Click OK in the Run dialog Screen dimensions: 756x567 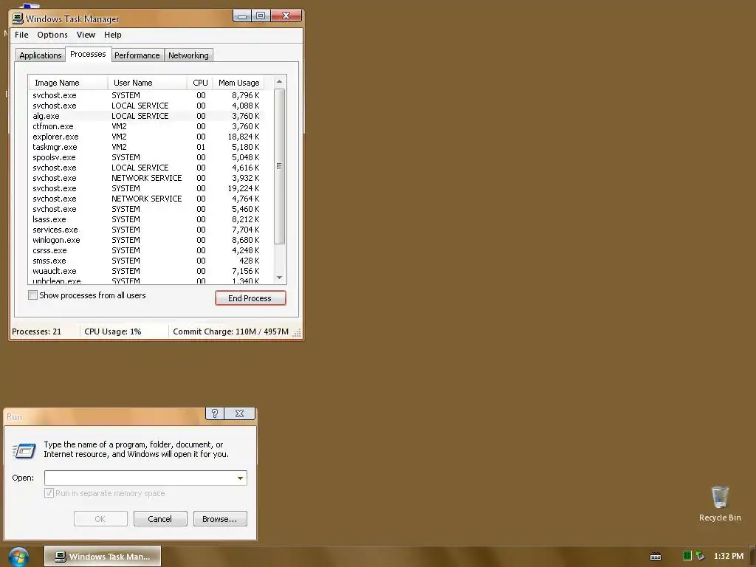point(100,519)
